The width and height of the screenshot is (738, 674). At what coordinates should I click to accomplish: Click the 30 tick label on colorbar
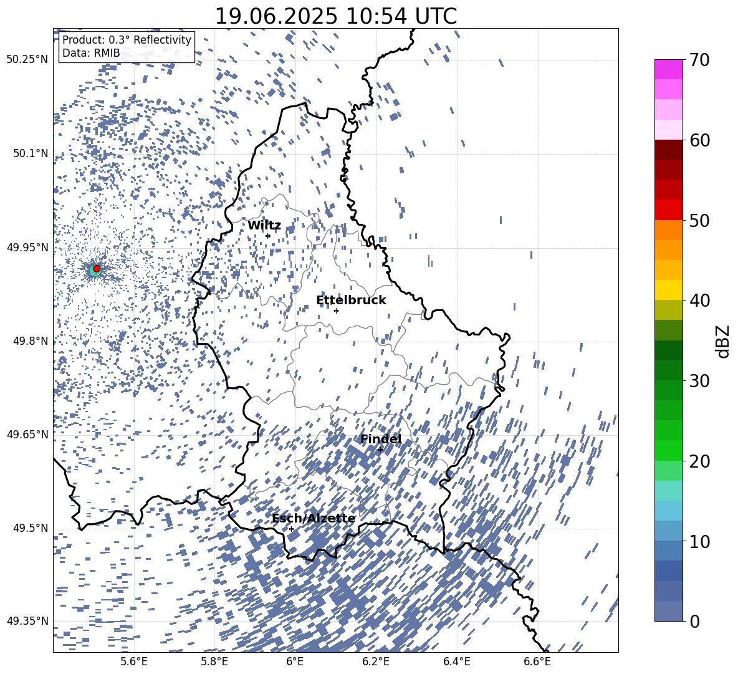[699, 381]
